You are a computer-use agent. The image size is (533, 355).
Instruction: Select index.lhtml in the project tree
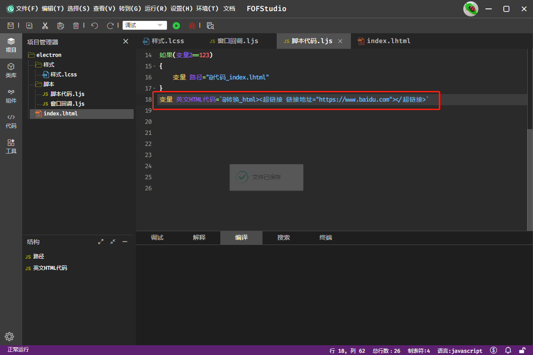[x=82, y=114]
